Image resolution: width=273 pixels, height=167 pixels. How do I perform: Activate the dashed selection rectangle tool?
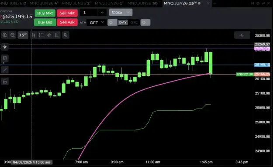point(41,35)
